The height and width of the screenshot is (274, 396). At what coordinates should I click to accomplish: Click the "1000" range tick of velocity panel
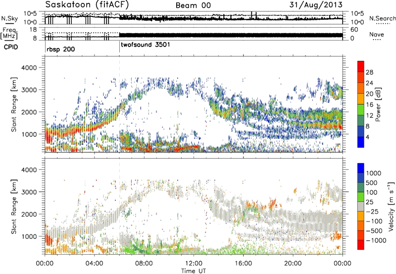29,236
